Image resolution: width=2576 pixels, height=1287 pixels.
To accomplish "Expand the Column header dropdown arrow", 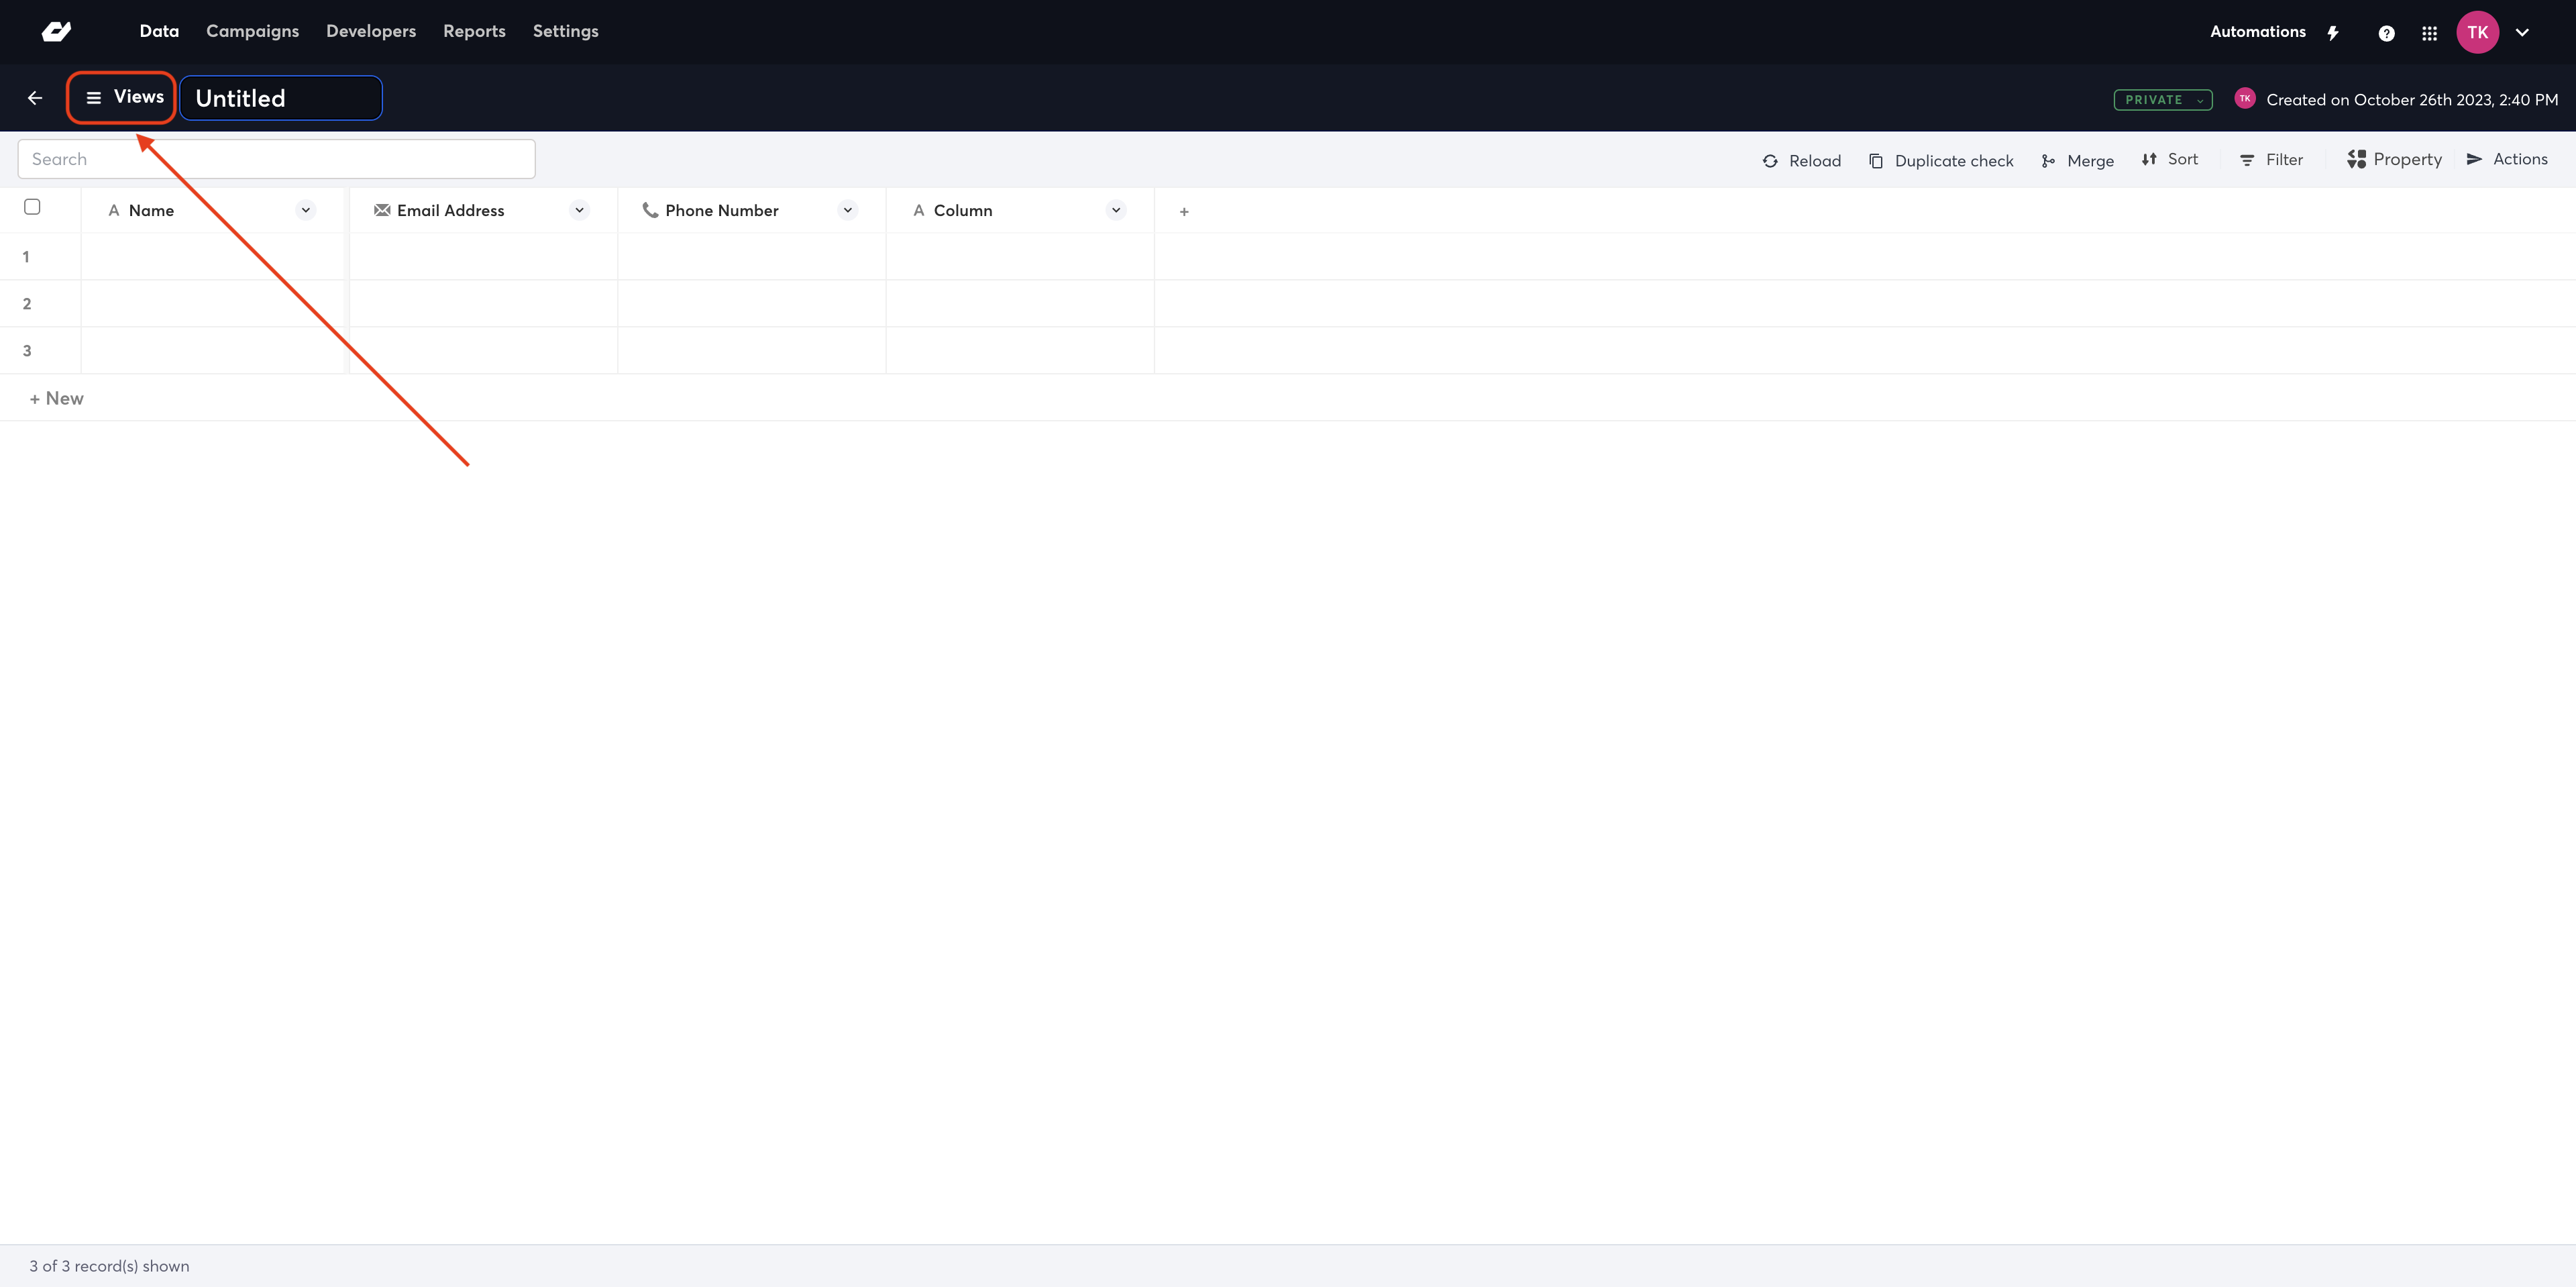I will tap(1116, 210).
